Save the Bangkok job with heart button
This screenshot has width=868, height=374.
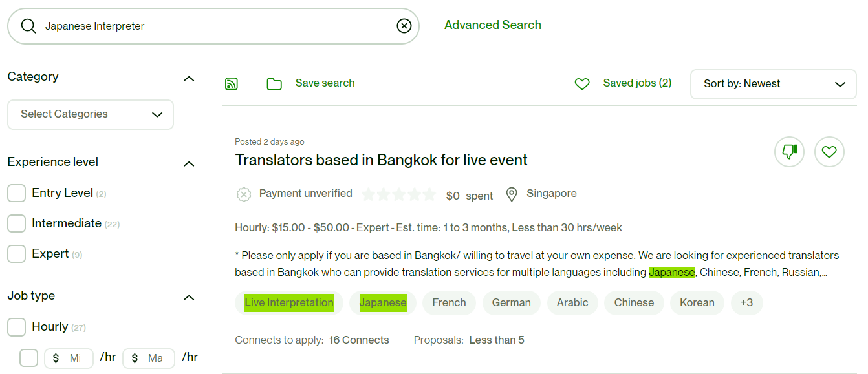pyautogui.click(x=829, y=152)
